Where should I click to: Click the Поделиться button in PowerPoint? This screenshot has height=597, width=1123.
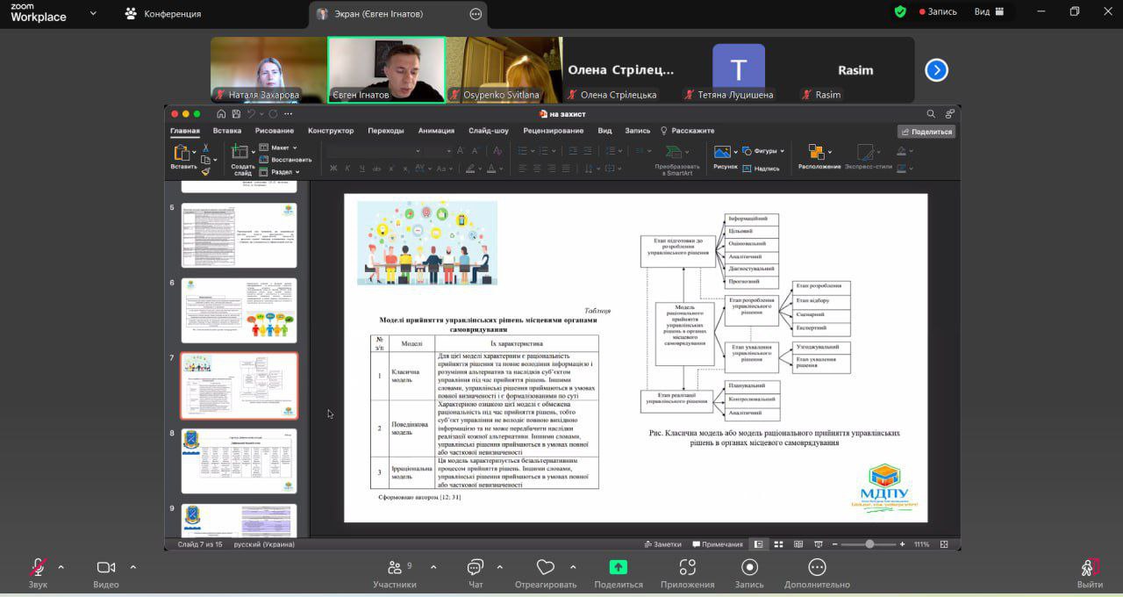click(x=926, y=132)
